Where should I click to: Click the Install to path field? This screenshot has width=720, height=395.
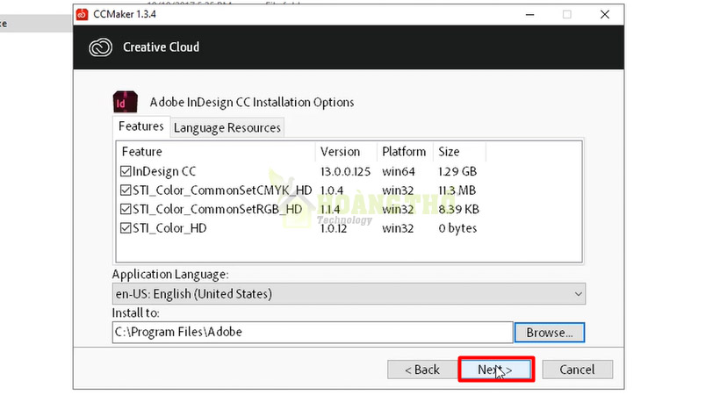[313, 332]
